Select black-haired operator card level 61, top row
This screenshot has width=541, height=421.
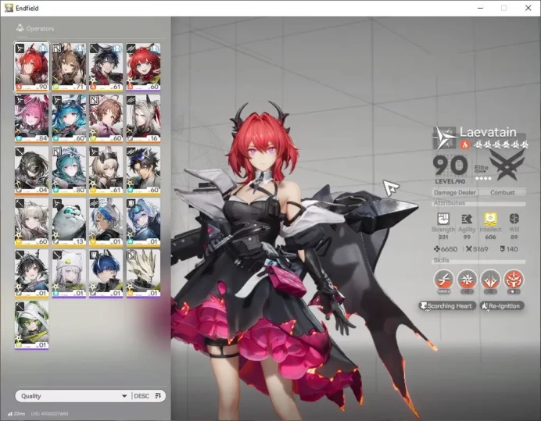[106, 67]
